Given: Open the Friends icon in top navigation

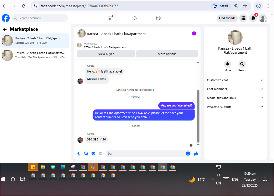Looking at the screenshot, I should coord(134,18).
